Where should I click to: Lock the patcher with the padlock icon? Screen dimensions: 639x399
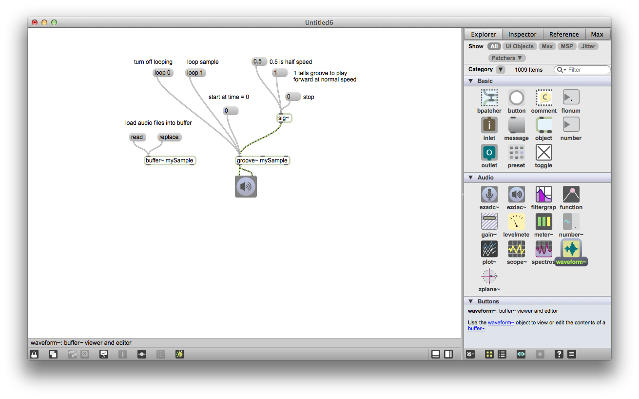point(34,354)
